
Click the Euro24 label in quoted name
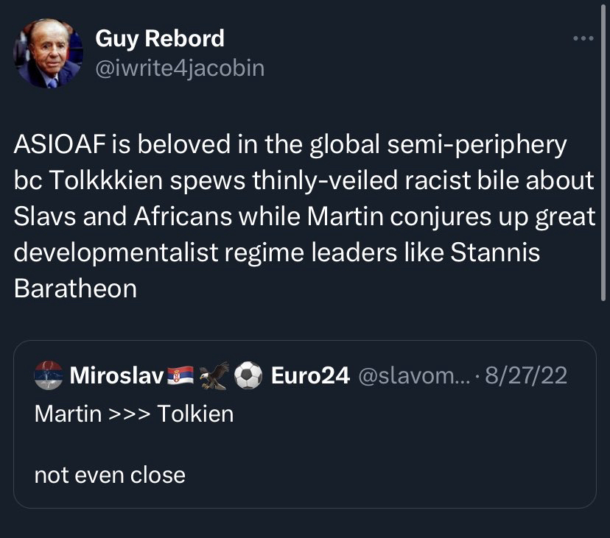tap(309, 375)
